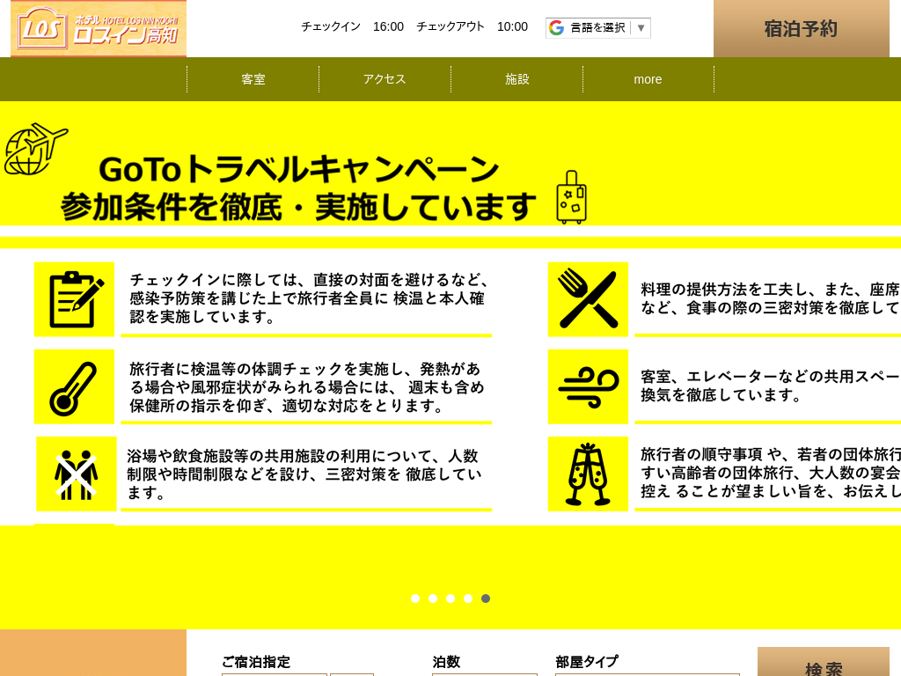Click the text about 料理の提供方法を工夫し
Screen dimensions: 901x676
click(x=771, y=298)
